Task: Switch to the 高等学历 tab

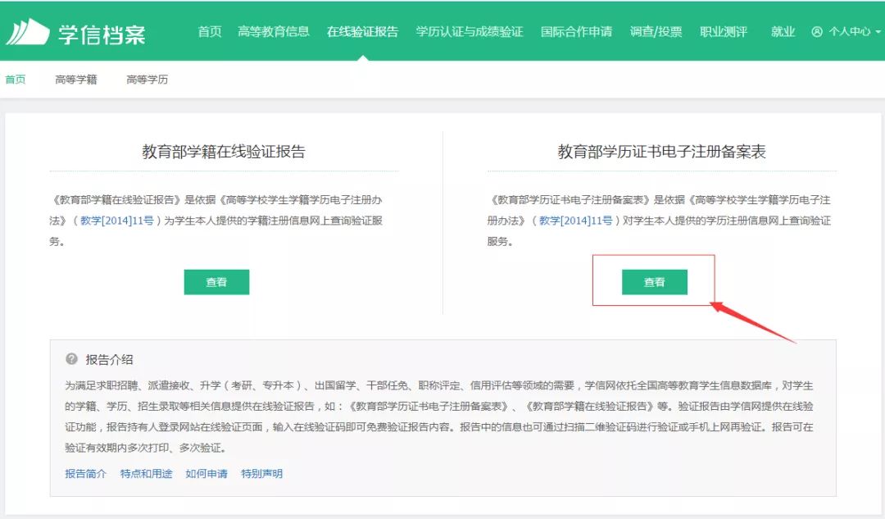Action: (146, 79)
